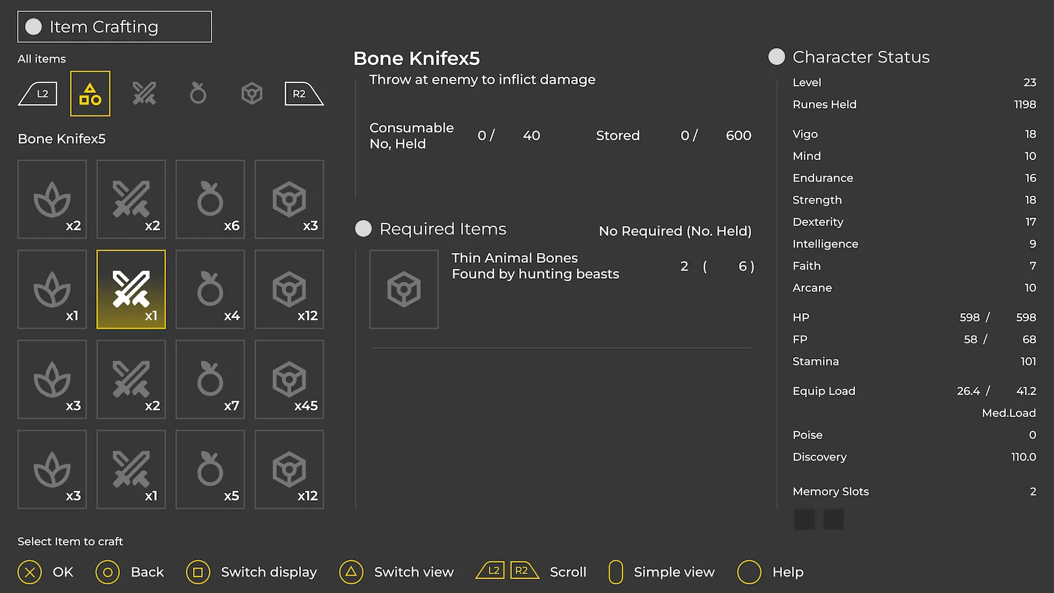
Task: Click the Item Crafting title box
Action: 115,26
